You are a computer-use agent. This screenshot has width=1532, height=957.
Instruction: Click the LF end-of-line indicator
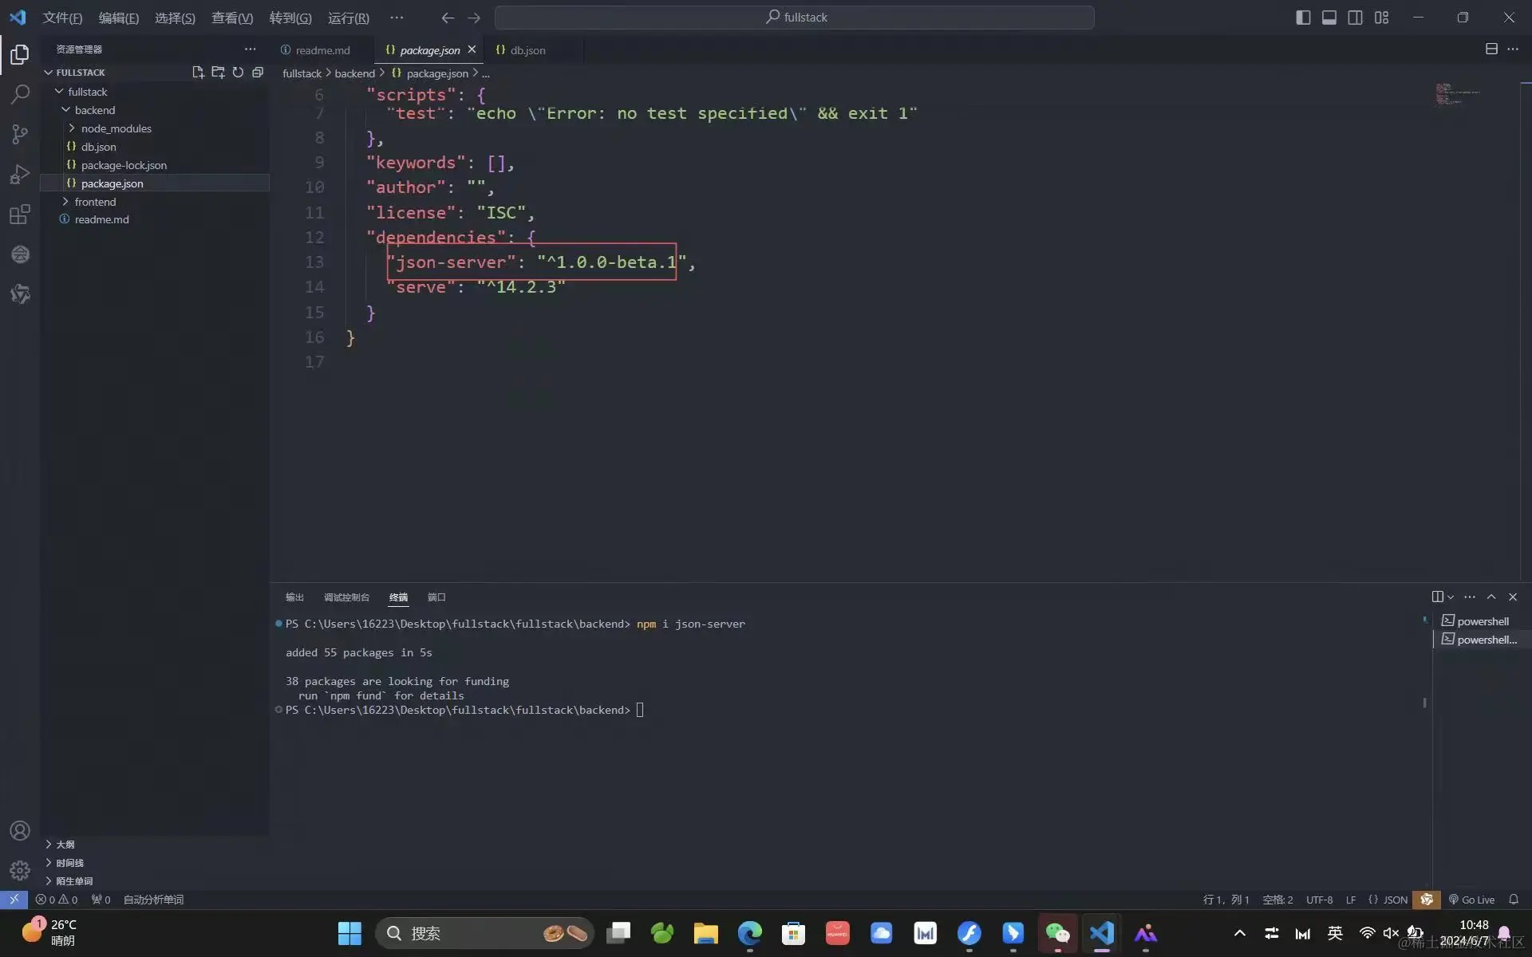(x=1350, y=900)
